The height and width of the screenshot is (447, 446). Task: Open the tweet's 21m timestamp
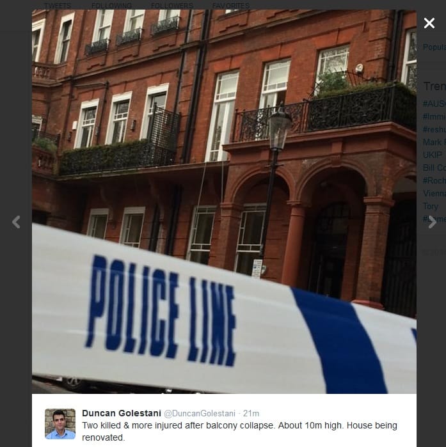pyautogui.click(x=251, y=413)
